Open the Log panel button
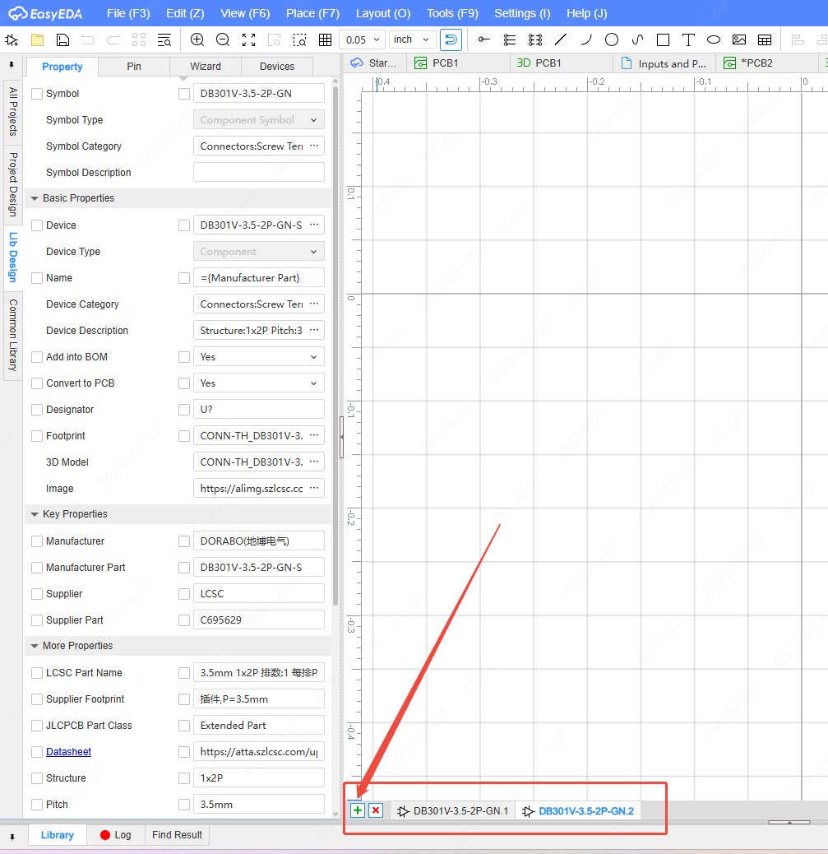This screenshot has height=854, width=828. point(115,835)
